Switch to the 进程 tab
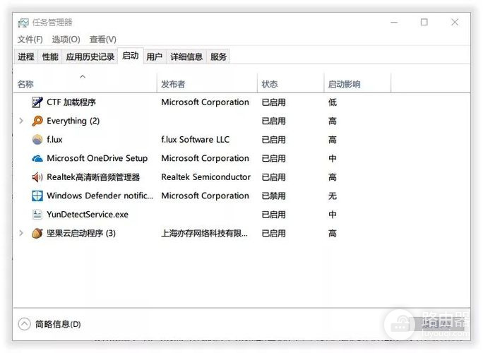The height and width of the screenshot is (353, 483). pos(26,56)
